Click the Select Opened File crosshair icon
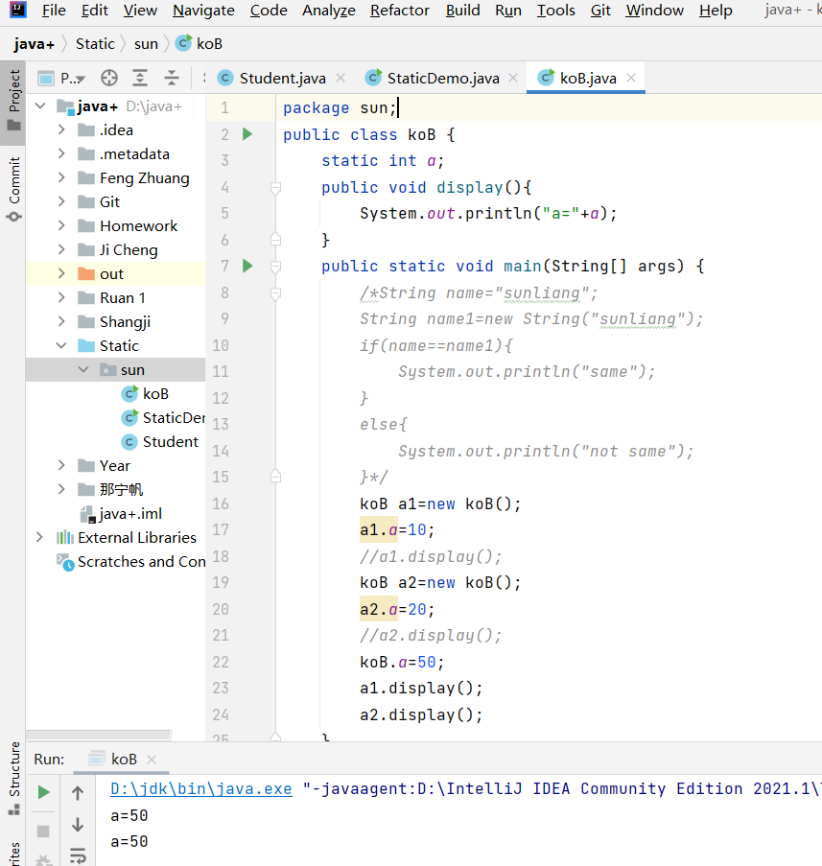The height and width of the screenshot is (866, 822). click(109, 79)
